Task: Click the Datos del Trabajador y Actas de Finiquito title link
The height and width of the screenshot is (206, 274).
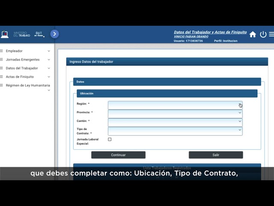Action: pyautogui.click(x=210, y=32)
